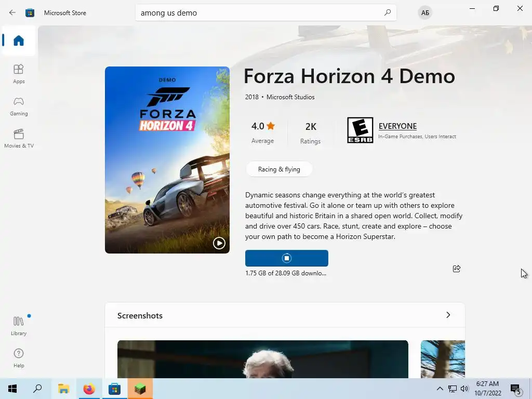The height and width of the screenshot is (399, 532).
Task: View the 2K Ratings
Action: pyautogui.click(x=311, y=132)
